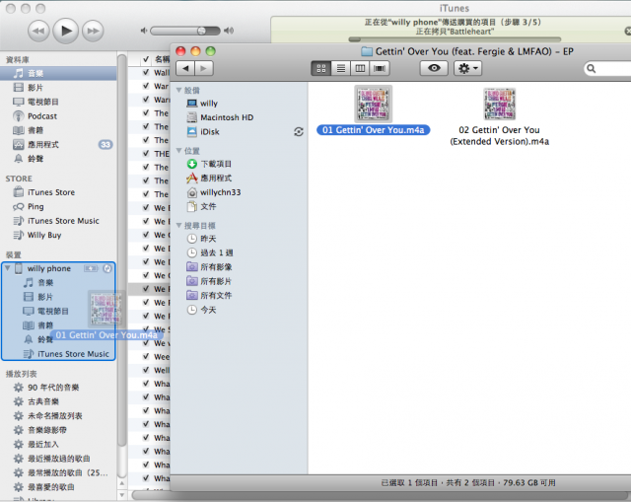
Task: Toggle the Wee song row checkbox
Action: click(x=146, y=356)
